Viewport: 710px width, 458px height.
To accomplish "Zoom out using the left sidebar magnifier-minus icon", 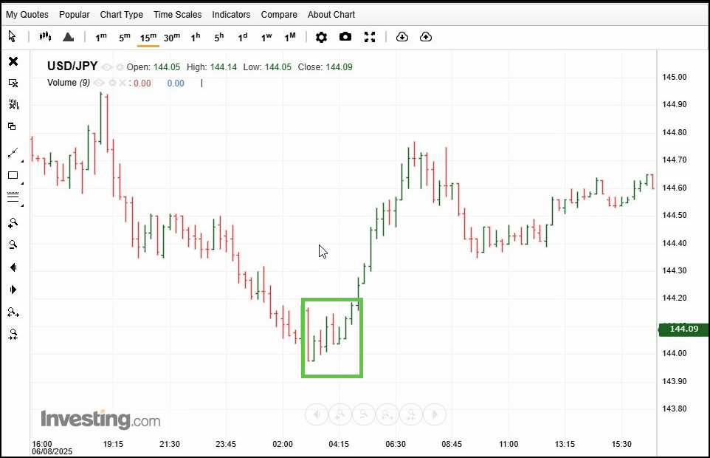I will pos(13,245).
